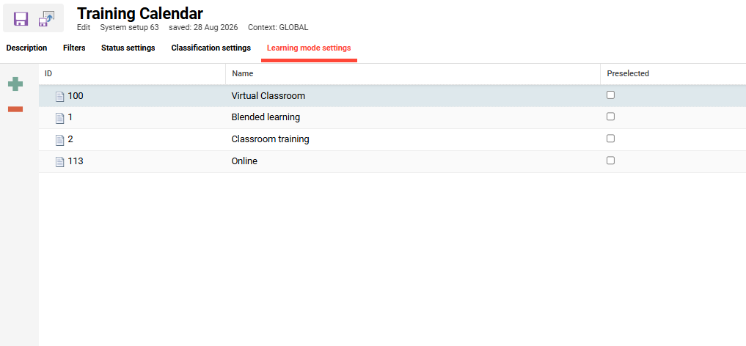Go to Status settings tab
The width and height of the screenshot is (746, 346).
(x=128, y=48)
